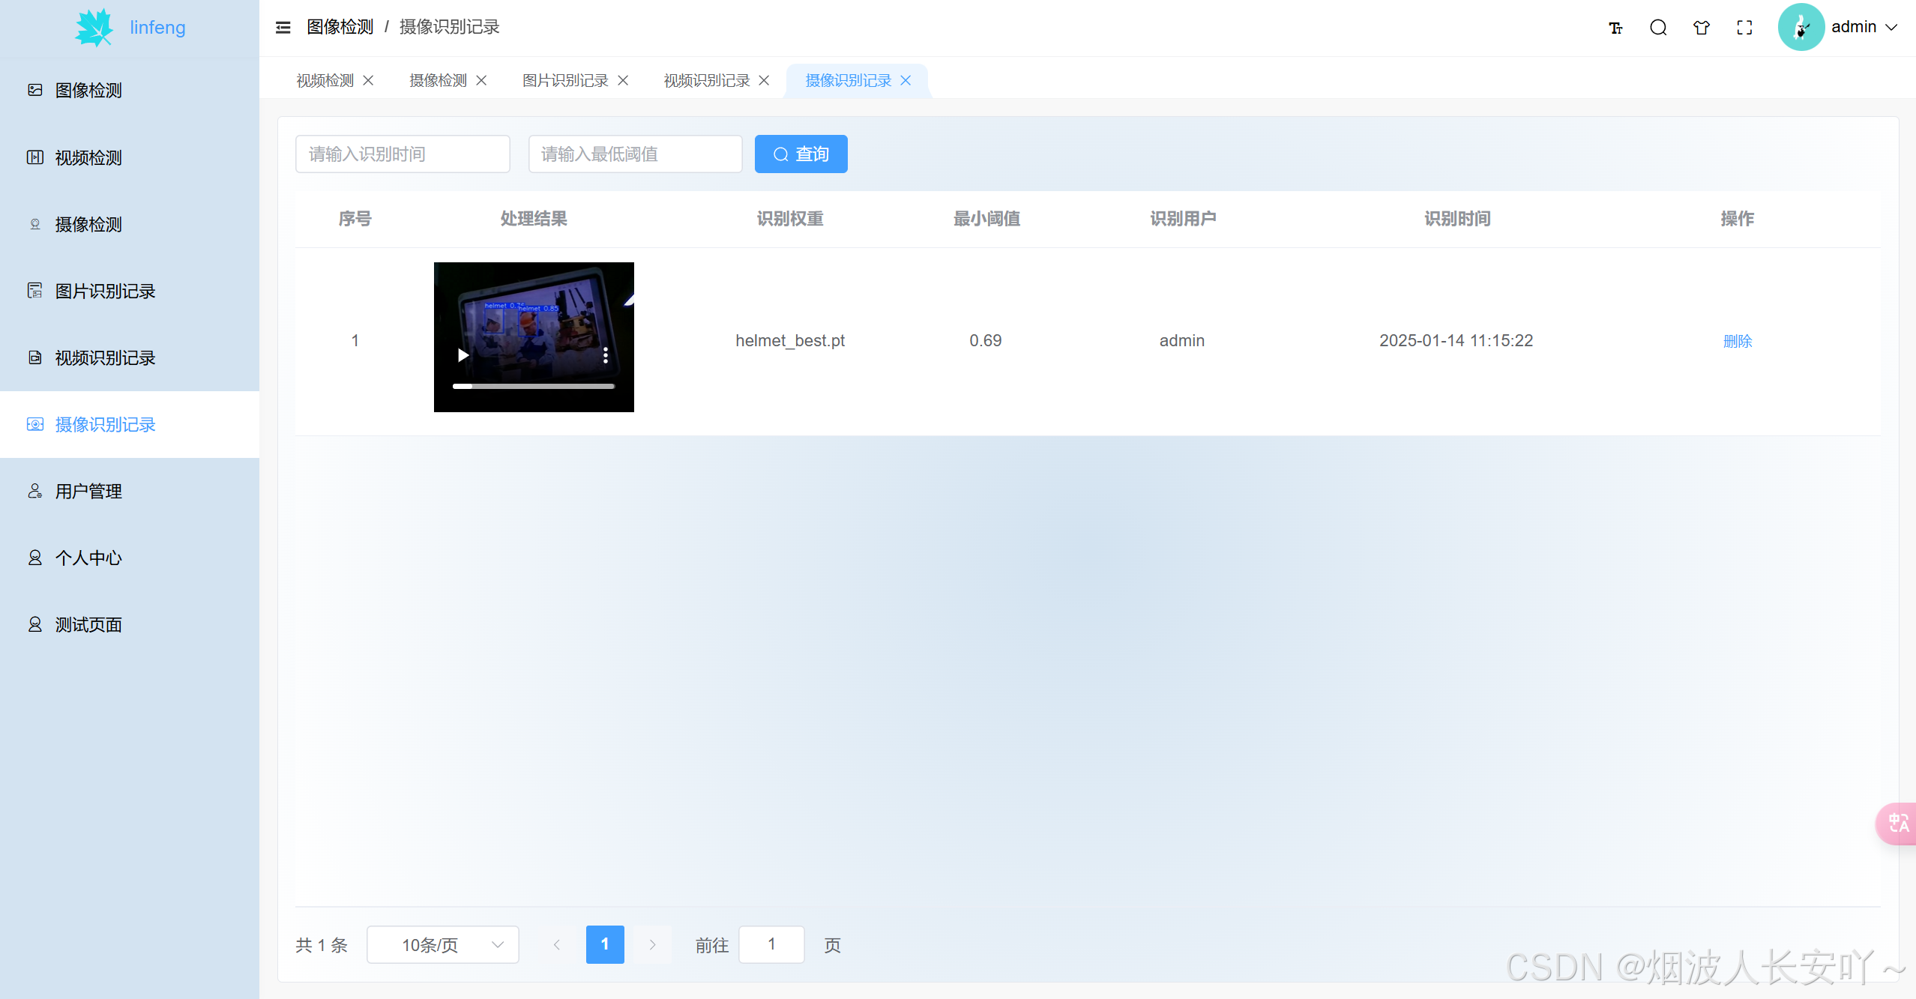Switch to the 视频识别记录 tab

click(706, 80)
